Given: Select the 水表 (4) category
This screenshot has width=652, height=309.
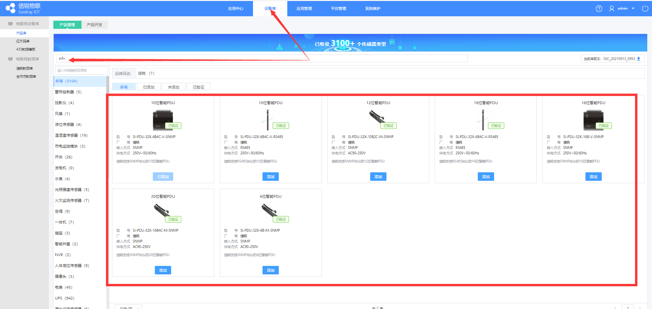Looking at the screenshot, I should pos(80,179).
